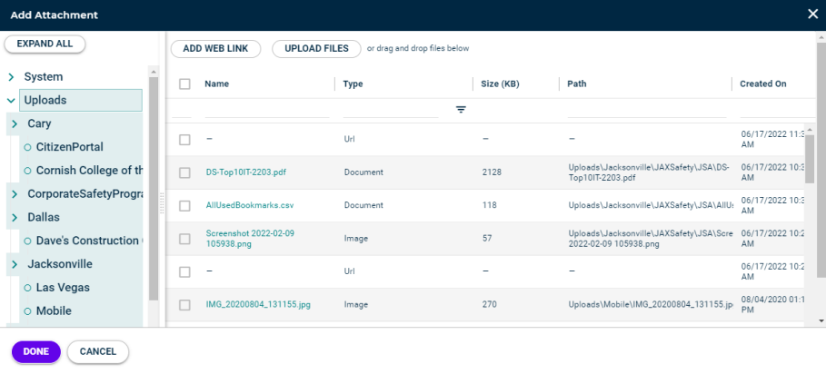The image size is (826, 374).
Task: Click circle icon beside Dave's Construction
Action: click(27, 241)
